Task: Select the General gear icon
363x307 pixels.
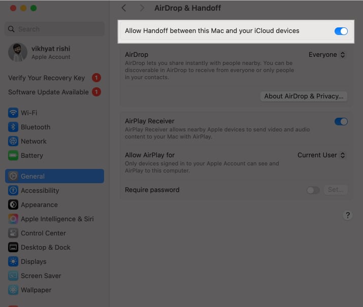Action: (x=13, y=176)
